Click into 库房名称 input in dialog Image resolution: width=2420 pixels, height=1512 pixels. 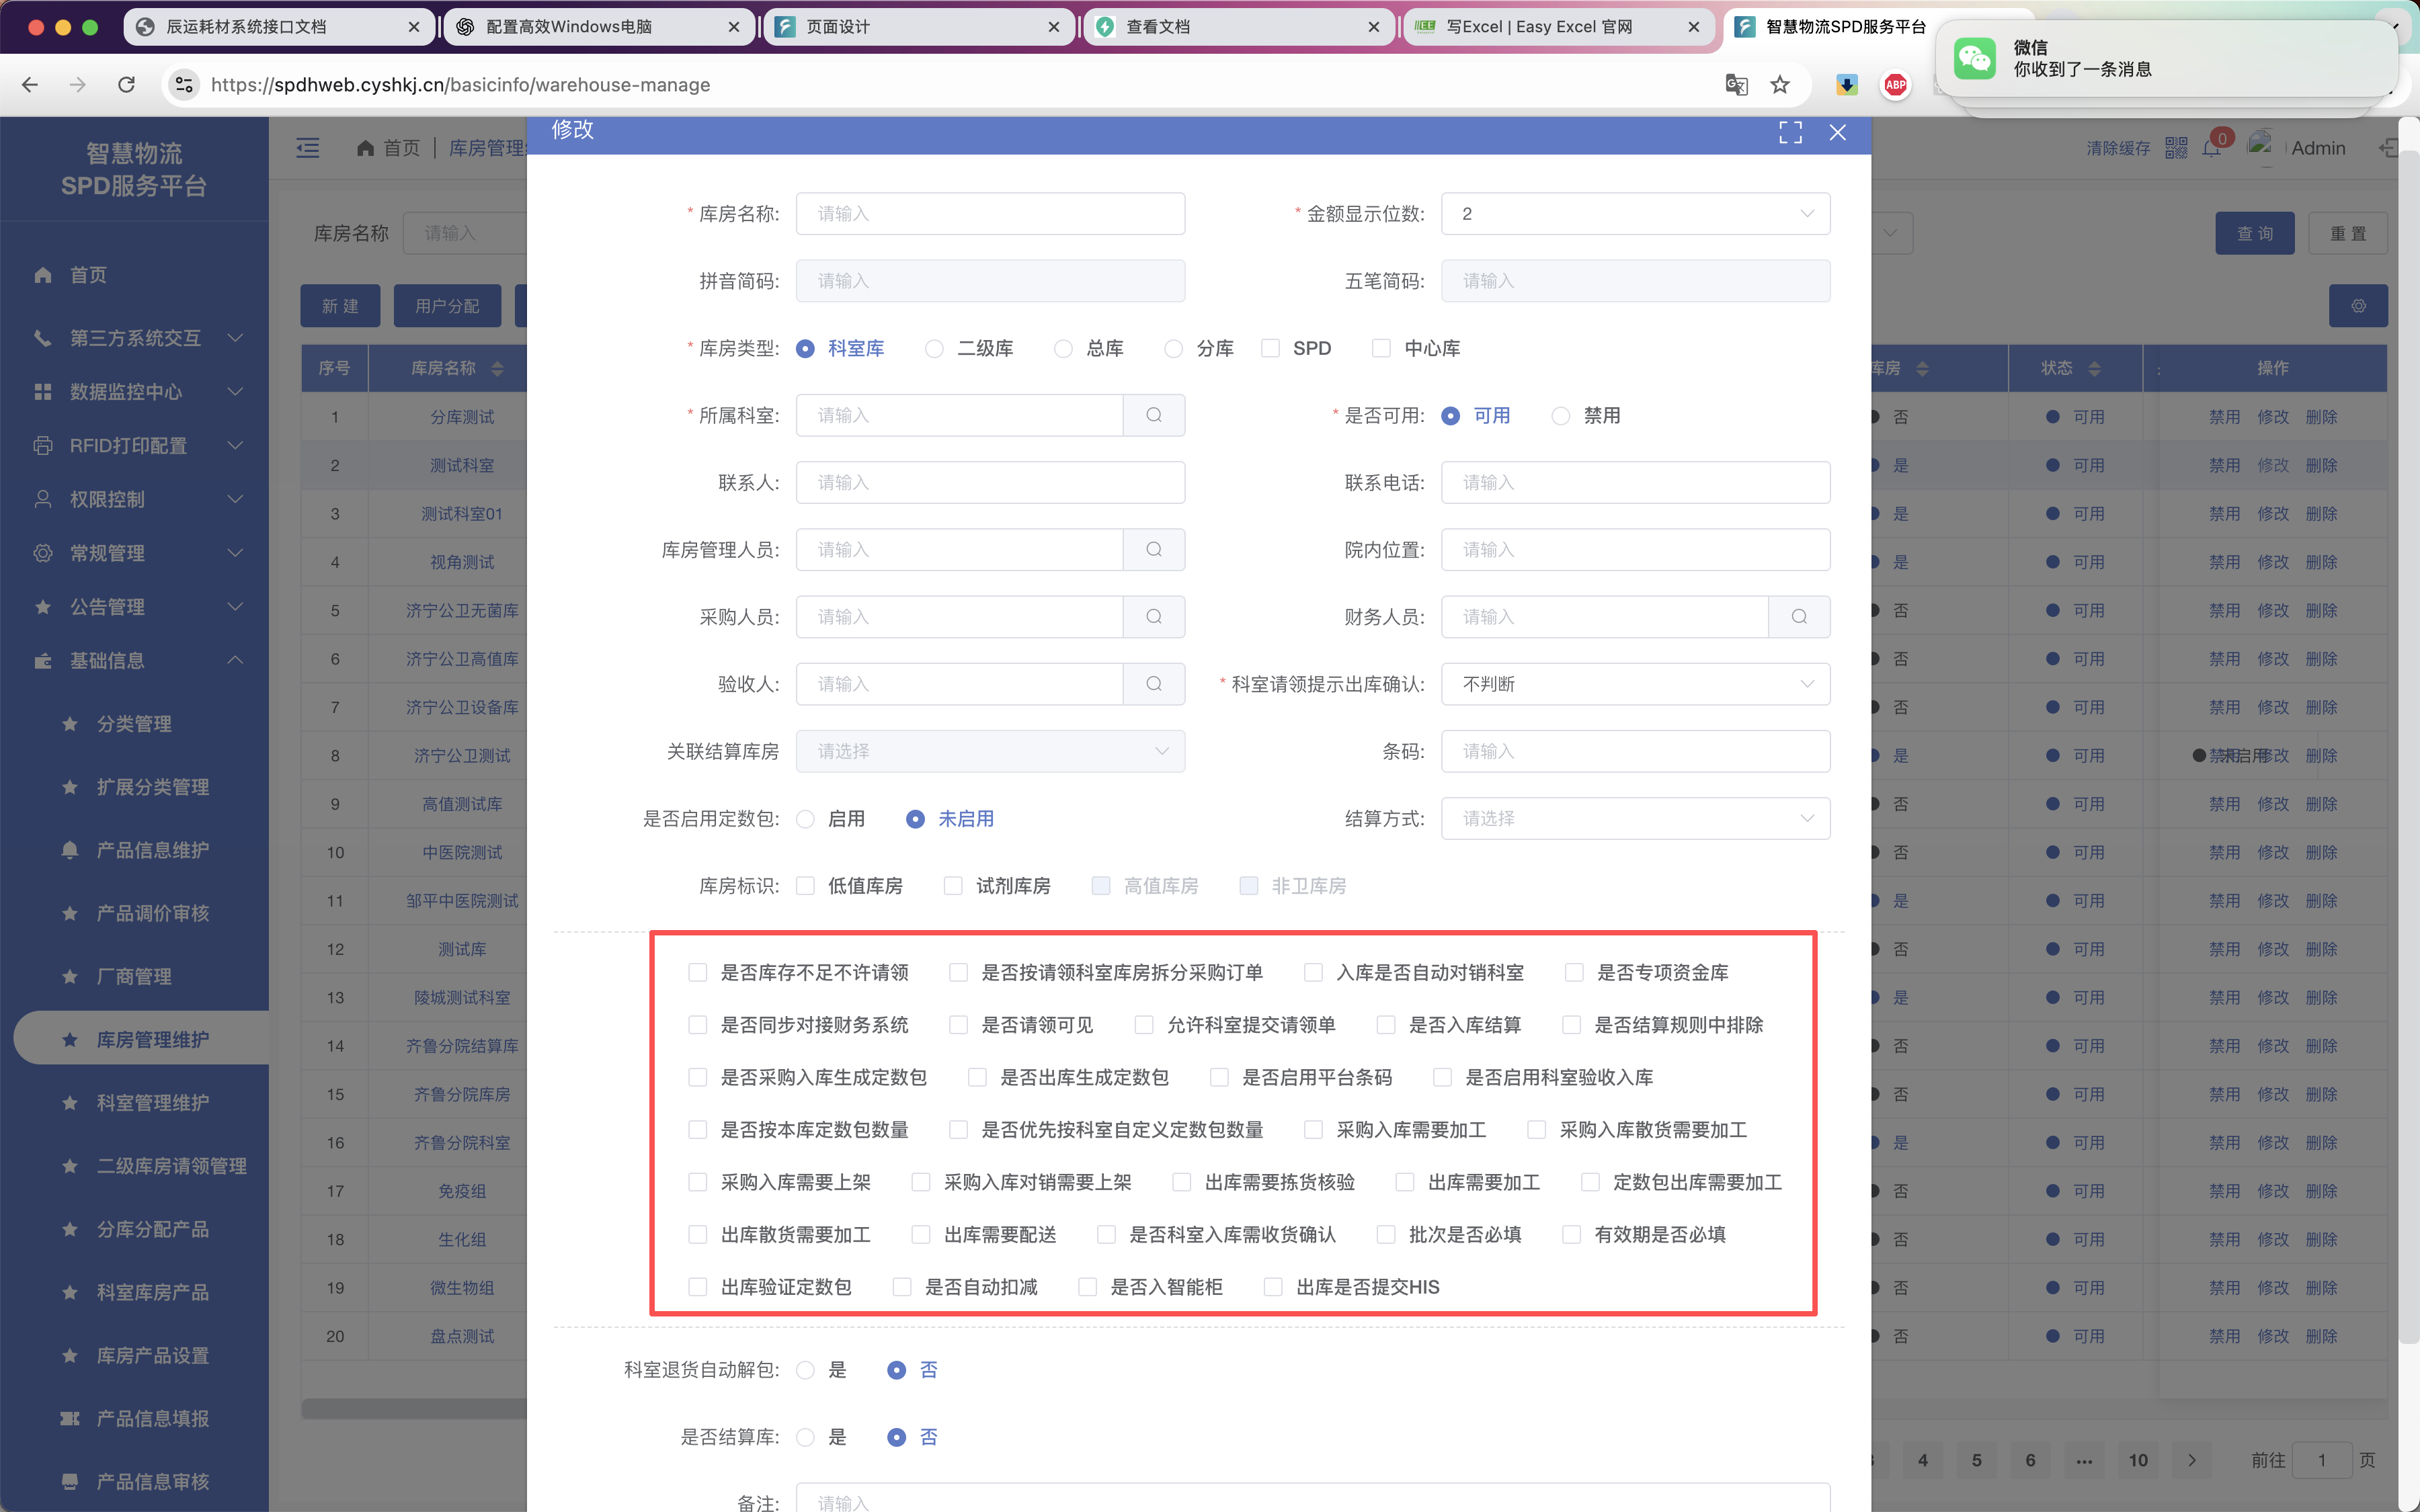click(x=990, y=214)
